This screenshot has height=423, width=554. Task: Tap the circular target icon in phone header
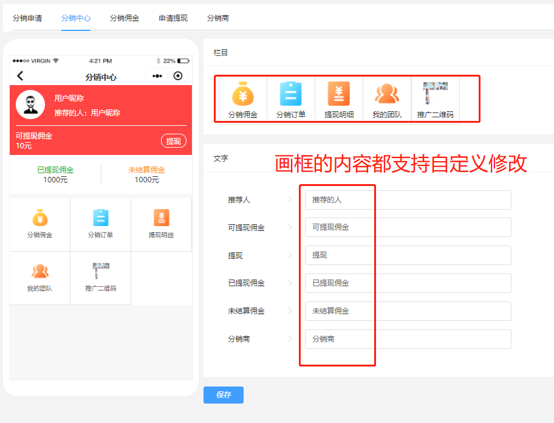(178, 76)
